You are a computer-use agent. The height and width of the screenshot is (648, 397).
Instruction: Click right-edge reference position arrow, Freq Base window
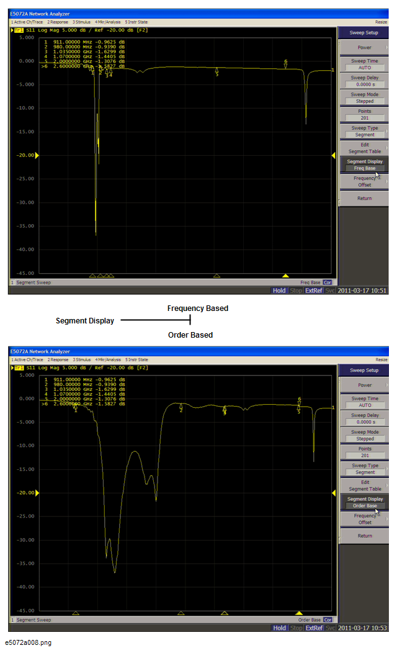point(333,155)
